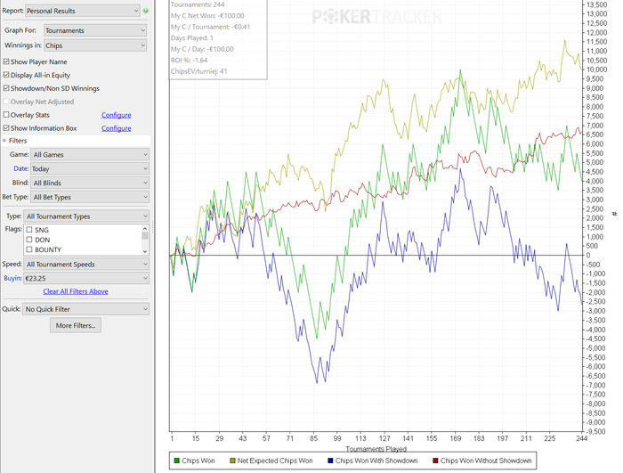Open the Game dropdown showing All Games
Screen dimensions: 623x473
(90, 154)
